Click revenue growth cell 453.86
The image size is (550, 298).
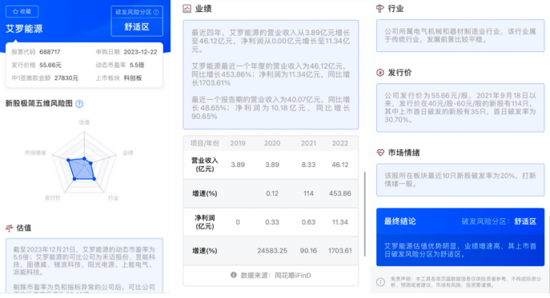[340, 193]
